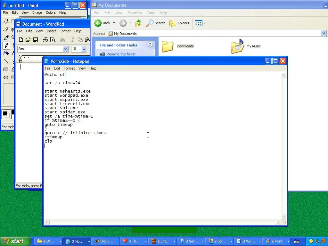
Task: Open the Back history dropdown arrow
Action: click(x=114, y=23)
